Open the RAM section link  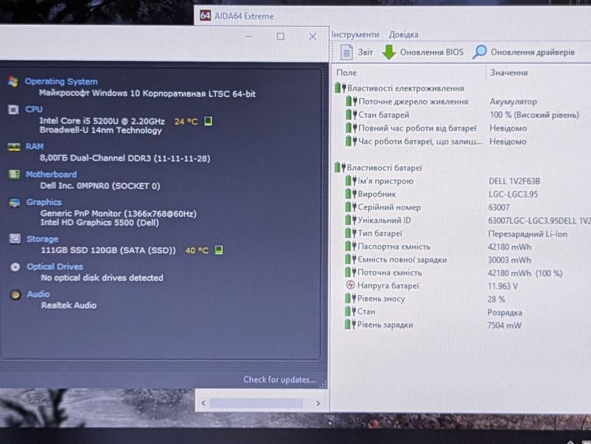point(35,146)
